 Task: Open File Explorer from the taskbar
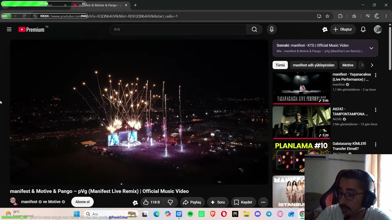pyautogui.click(x=246, y=214)
